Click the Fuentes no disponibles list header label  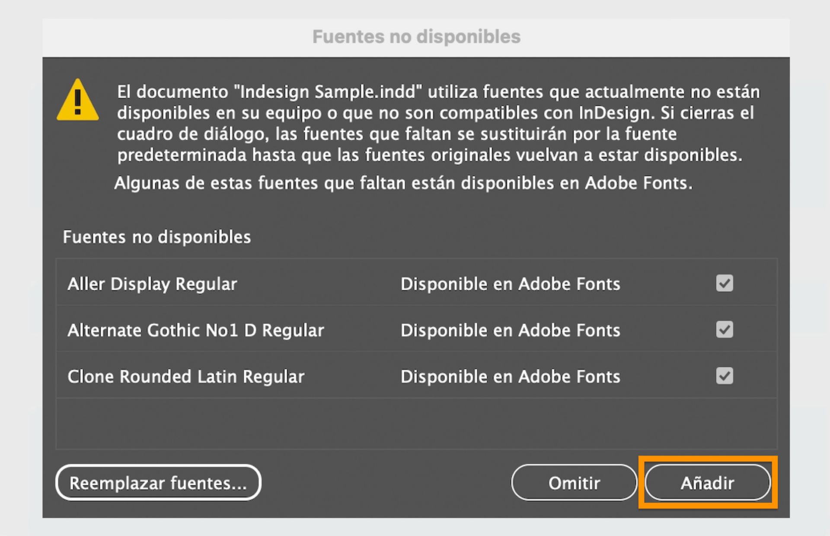coord(157,237)
